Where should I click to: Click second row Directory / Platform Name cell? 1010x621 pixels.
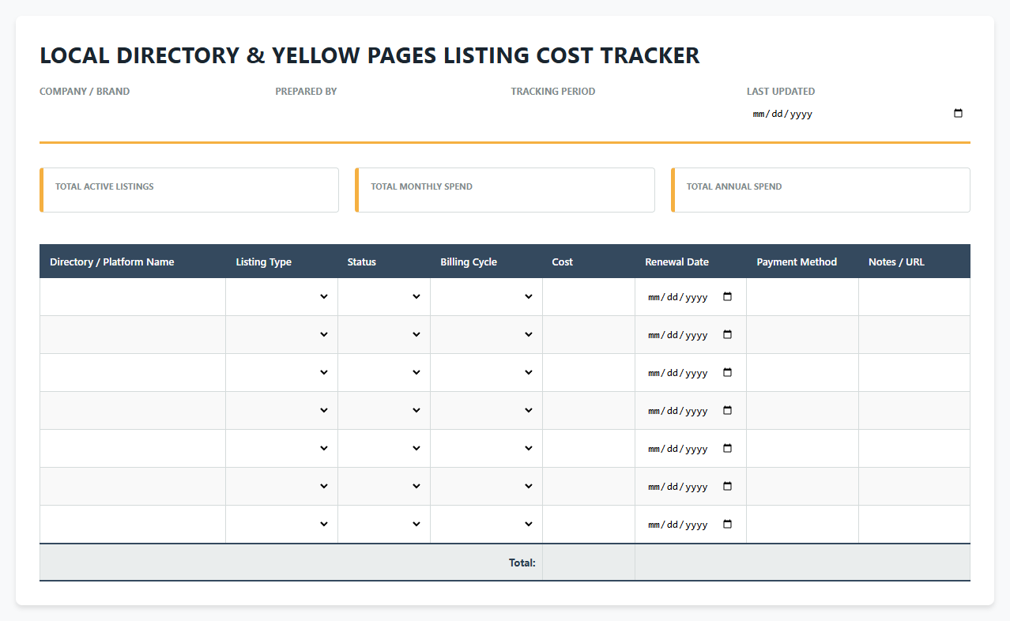[x=133, y=335]
